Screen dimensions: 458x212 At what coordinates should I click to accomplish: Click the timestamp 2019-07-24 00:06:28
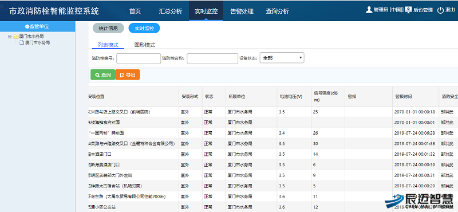pos(414,133)
